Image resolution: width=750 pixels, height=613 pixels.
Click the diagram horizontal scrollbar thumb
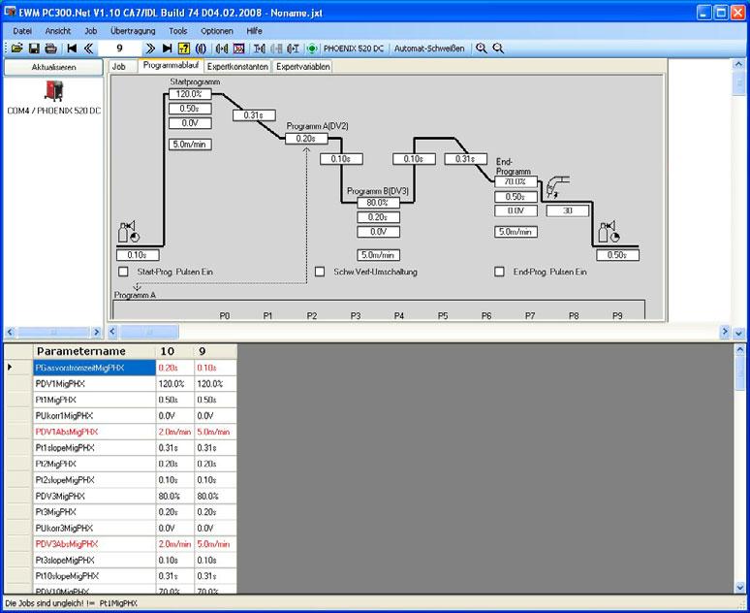pos(149,332)
